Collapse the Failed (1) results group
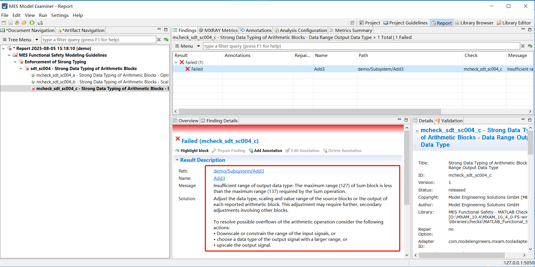 pyautogui.click(x=176, y=62)
